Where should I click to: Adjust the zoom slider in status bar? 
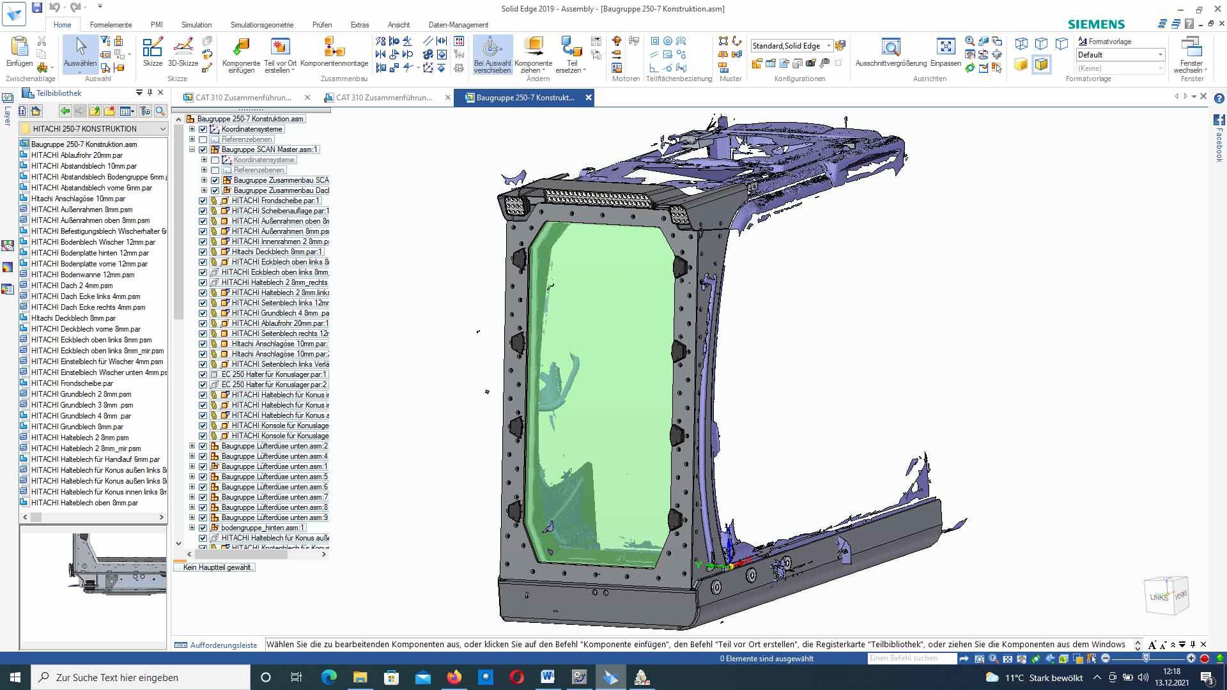pyautogui.click(x=1146, y=658)
